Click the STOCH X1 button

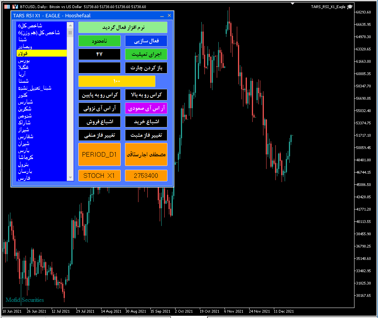tap(100, 176)
